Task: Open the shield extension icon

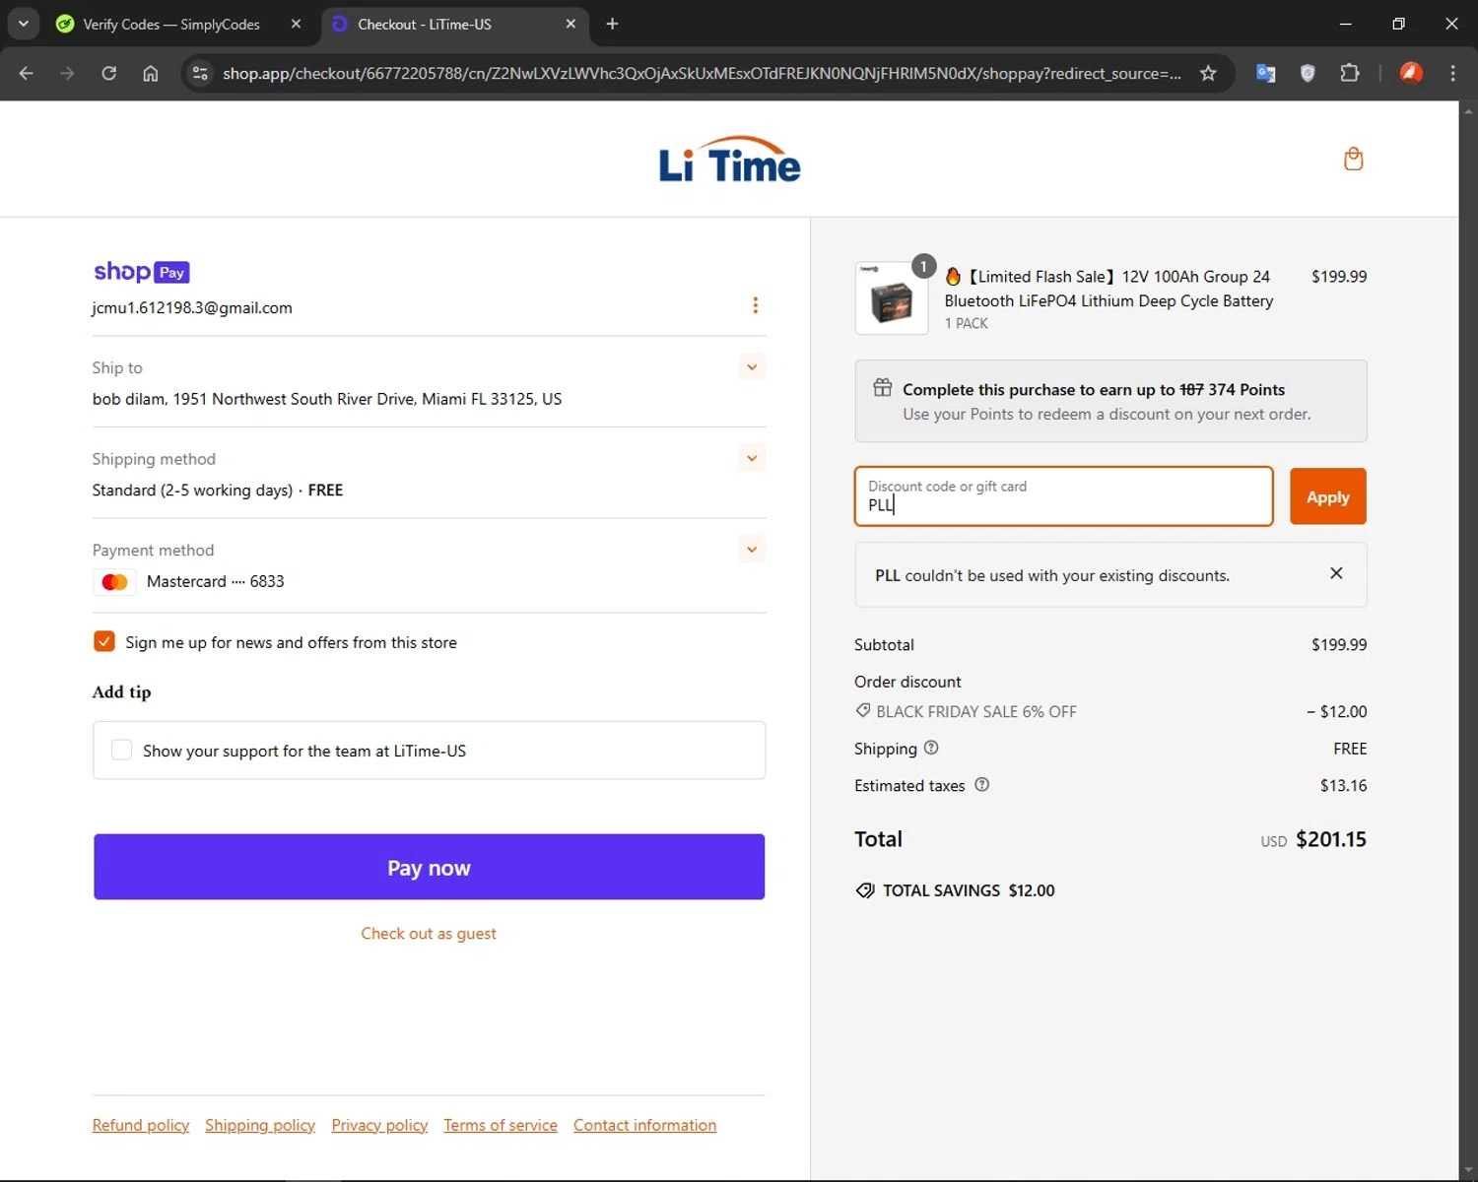Action: (x=1308, y=73)
